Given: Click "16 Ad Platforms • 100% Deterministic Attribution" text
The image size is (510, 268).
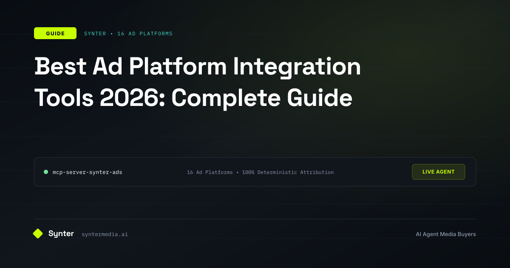Looking at the screenshot, I should pos(261,172).
